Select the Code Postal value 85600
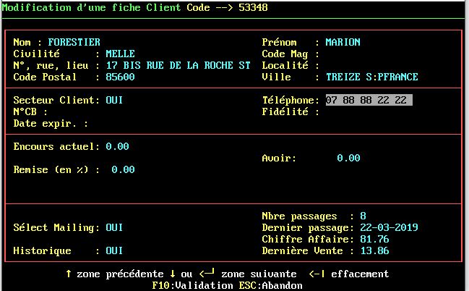 pos(120,77)
